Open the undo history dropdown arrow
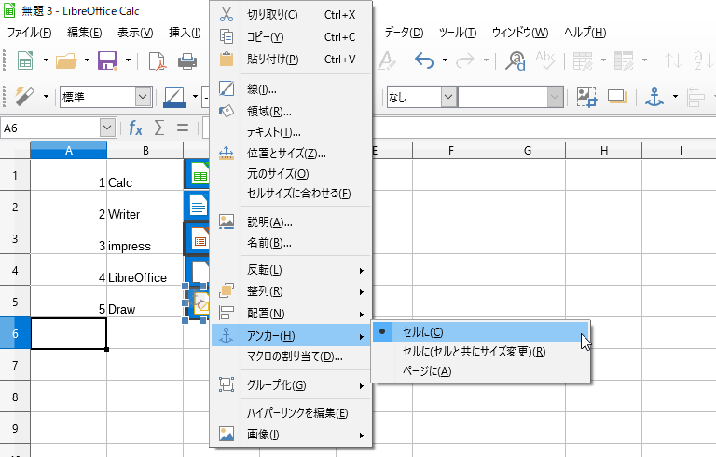This screenshot has width=716, height=457. (x=445, y=60)
